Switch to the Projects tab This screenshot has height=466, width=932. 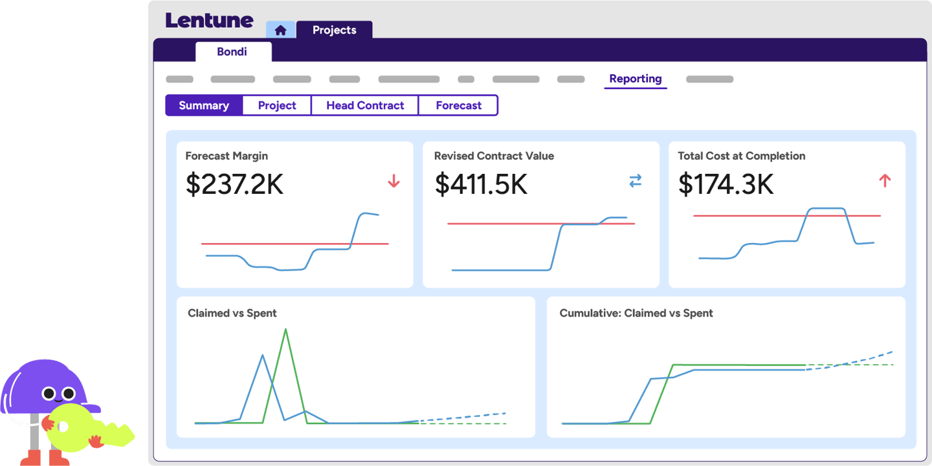coord(335,30)
